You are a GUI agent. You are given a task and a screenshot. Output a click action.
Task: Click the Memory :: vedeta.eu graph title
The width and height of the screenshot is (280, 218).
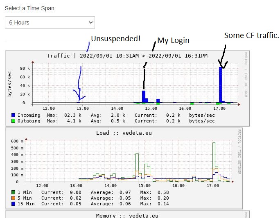pyautogui.click(x=127, y=216)
